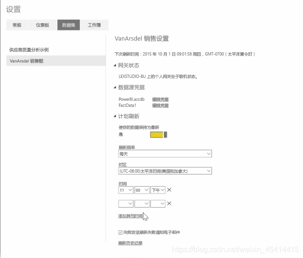Open the 刷新频率 dropdown showing 每天
The width and height of the screenshot is (303, 258).
(x=165, y=153)
